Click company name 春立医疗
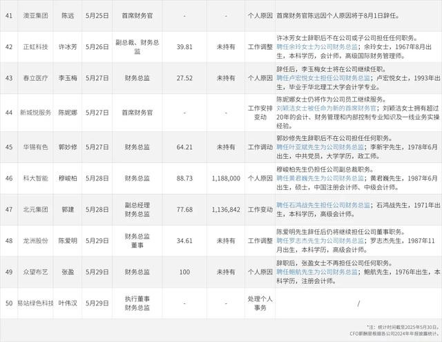 click(35, 78)
